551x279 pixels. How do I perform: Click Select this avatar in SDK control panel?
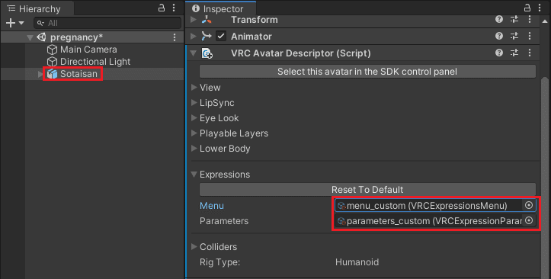pos(367,72)
